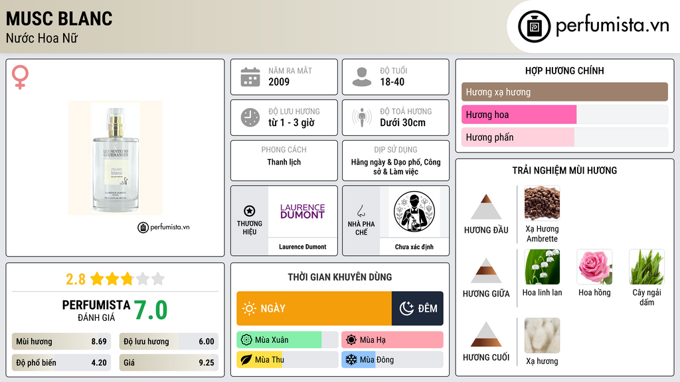
Task: Click the Xạ Hương Ambrette note image
Action: coord(542,203)
